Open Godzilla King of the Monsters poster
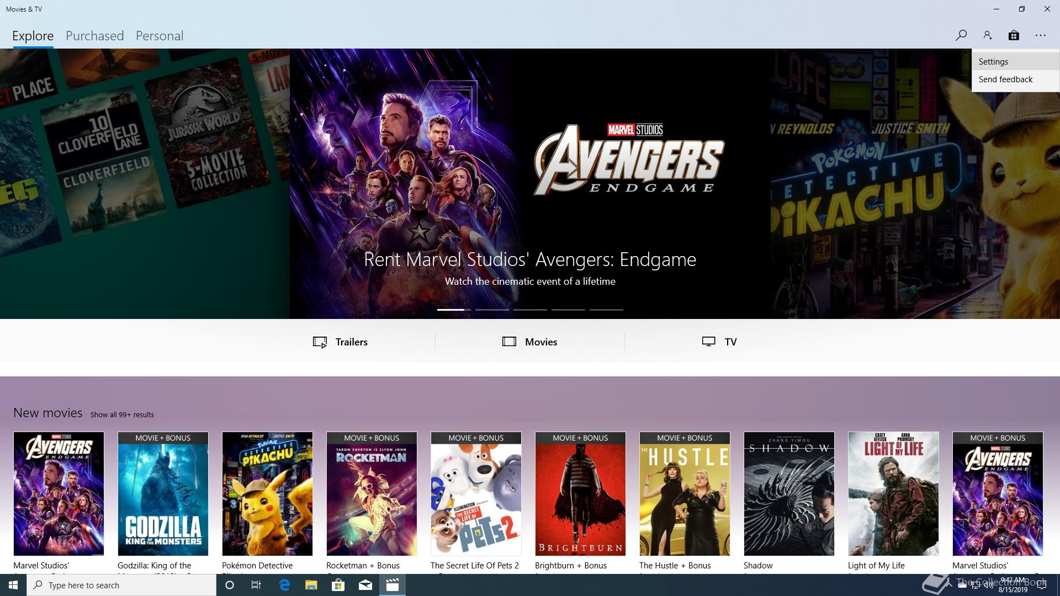This screenshot has width=1060, height=596. point(163,493)
